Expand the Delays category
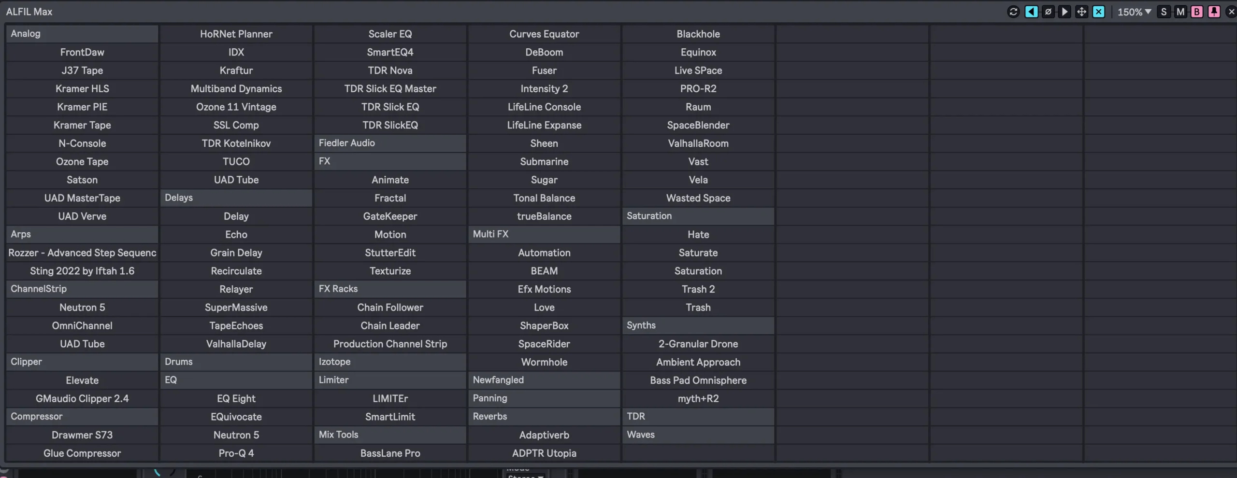 click(236, 197)
